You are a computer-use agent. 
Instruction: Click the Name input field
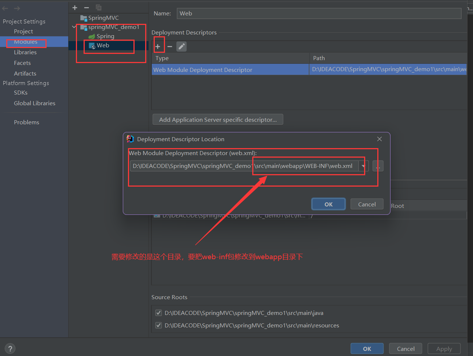[319, 14]
